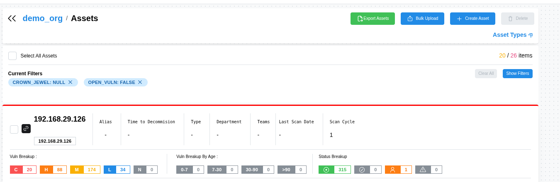Click the Assets page title
The image size is (560, 182).
pos(85,18)
